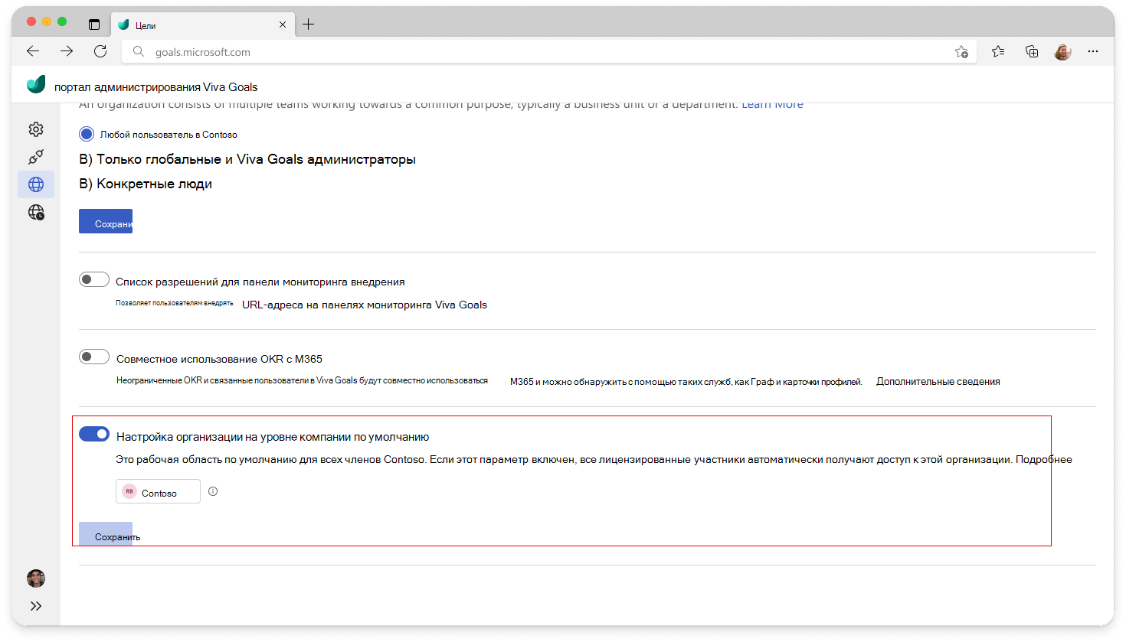Click the lower Сохранить button
This screenshot has height=642, width=1126.
106,534
